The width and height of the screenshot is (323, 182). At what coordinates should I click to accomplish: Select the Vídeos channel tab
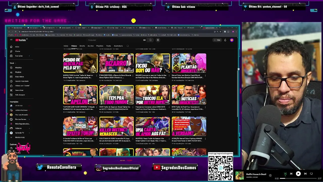point(74,46)
